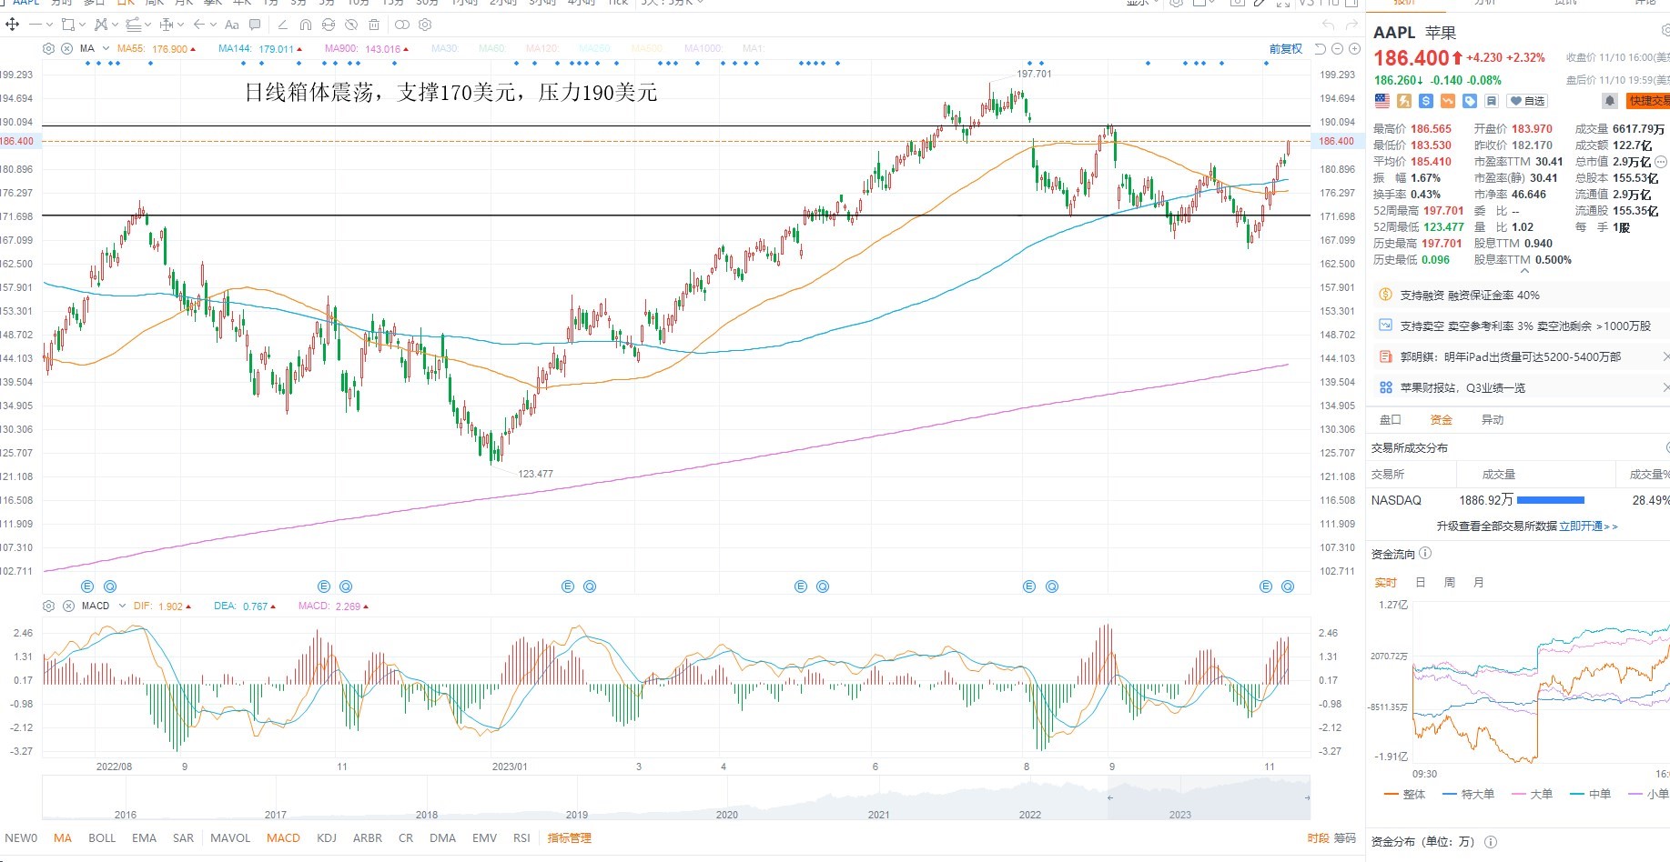
Task: Expand the MACD indicator dropdown
Action: click(122, 606)
